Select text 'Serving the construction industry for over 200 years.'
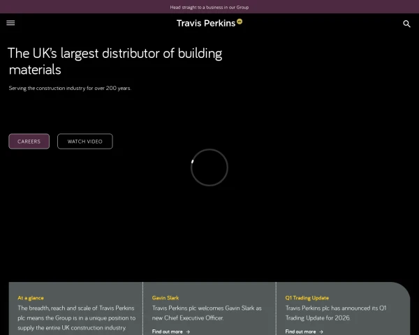This screenshot has width=419, height=335. pos(70,88)
